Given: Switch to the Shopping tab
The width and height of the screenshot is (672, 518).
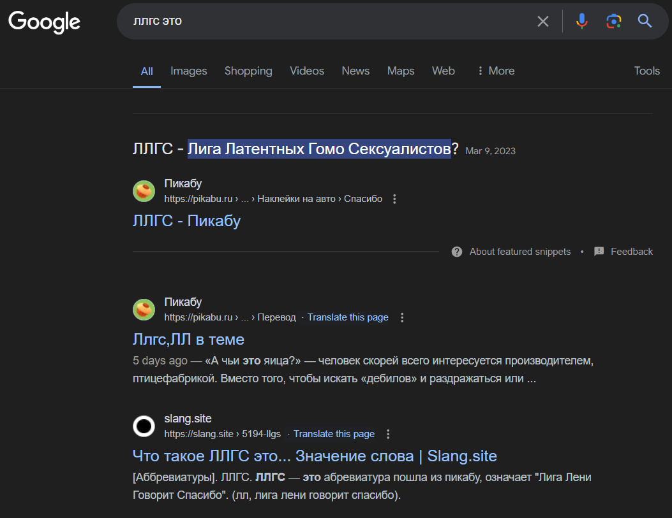Looking at the screenshot, I should pos(248,71).
